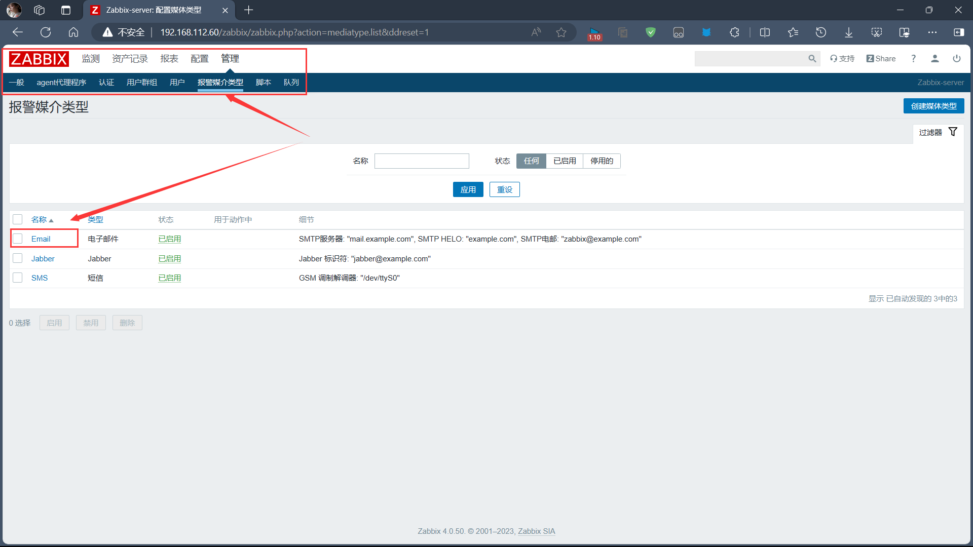973x547 pixels.
Task: Reload the page with refresh icon
Action: pyautogui.click(x=46, y=32)
